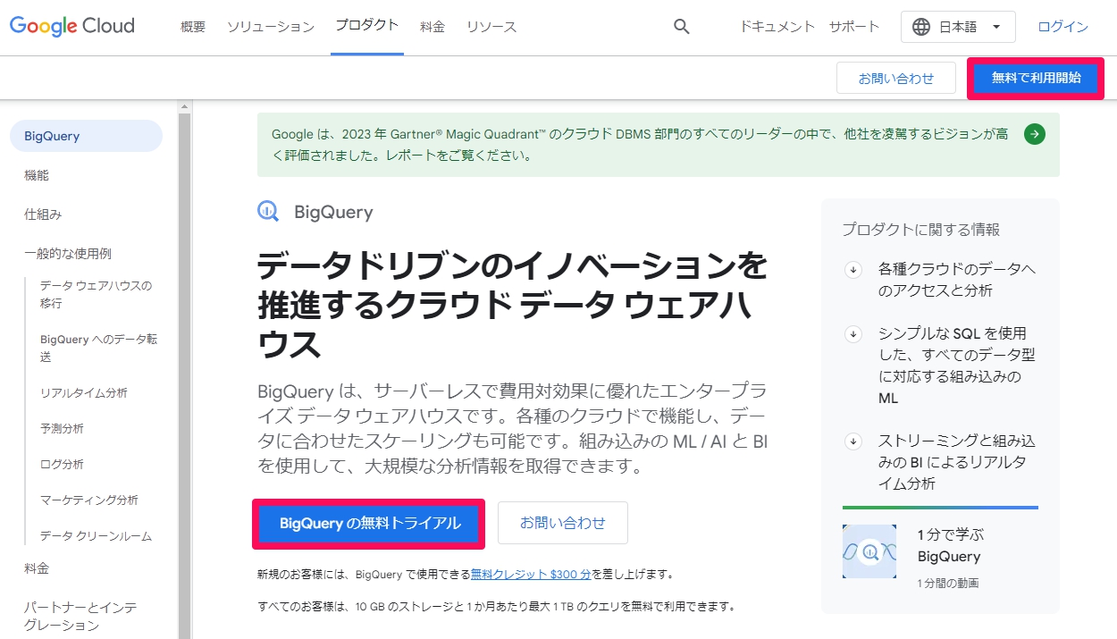
Task: Start BigQuery の無料トライアル
Action: pos(370,523)
